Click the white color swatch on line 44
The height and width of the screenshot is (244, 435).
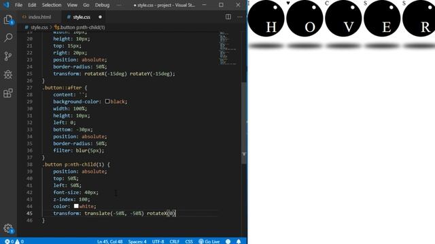pyautogui.click(x=76, y=206)
